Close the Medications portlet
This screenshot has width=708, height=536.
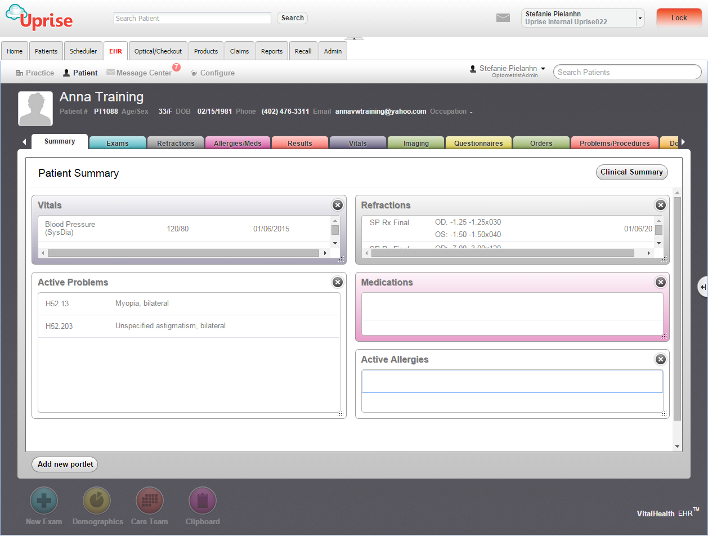click(x=660, y=282)
